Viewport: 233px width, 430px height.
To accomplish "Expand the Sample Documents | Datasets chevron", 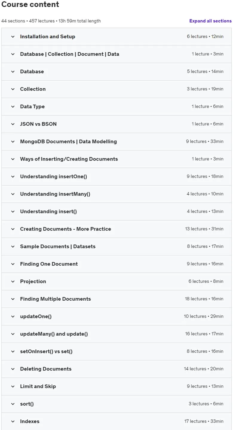I will click(x=13, y=246).
